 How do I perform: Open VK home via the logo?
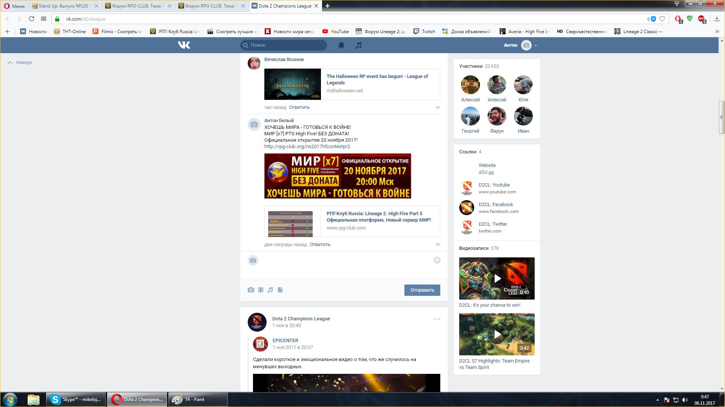click(184, 45)
